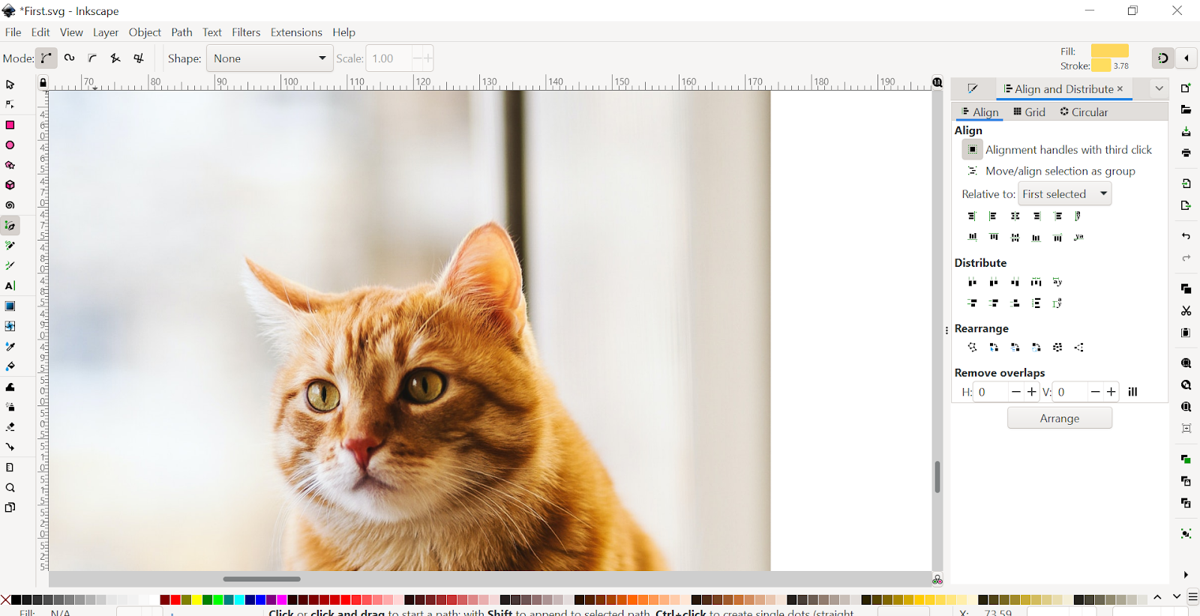The width and height of the screenshot is (1200, 616).
Task: Select the Calligraphy tool
Action: tap(10, 266)
